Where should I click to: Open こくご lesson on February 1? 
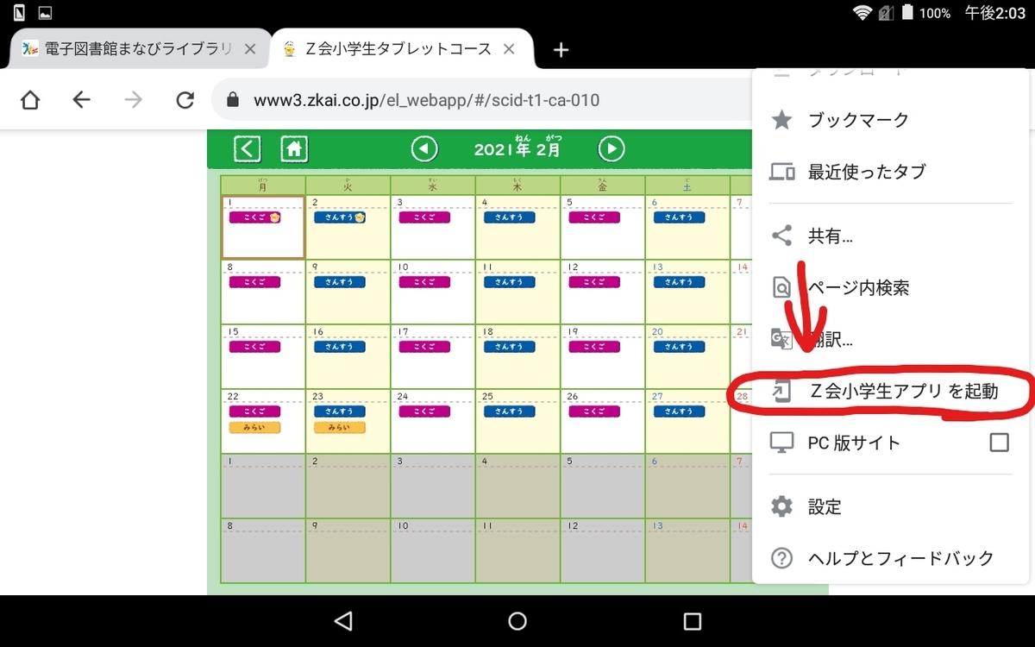tap(254, 217)
